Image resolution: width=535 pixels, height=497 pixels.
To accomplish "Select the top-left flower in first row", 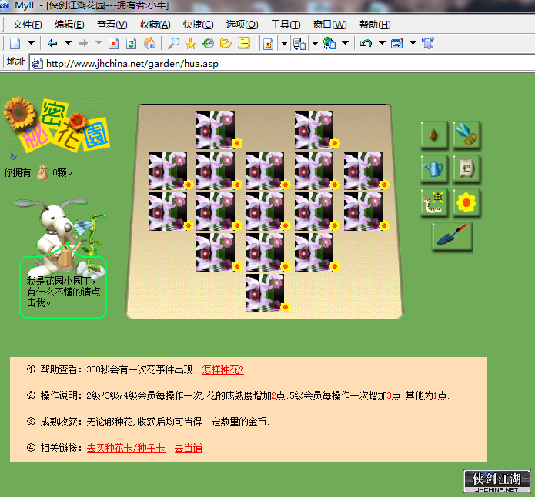I will (216, 129).
